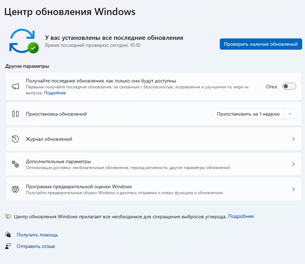Open Журнал обновлений via its chevron
This screenshot has height=264, width=305.
293,139
